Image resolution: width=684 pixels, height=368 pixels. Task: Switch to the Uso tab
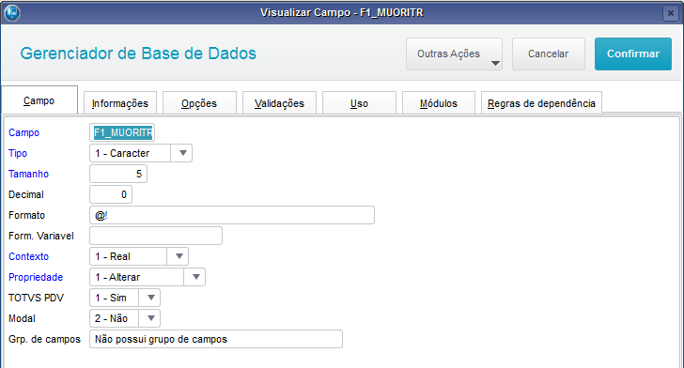[359, 103]
